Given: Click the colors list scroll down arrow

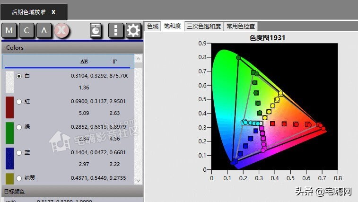Looking at the screenshot, I should 139,181.
